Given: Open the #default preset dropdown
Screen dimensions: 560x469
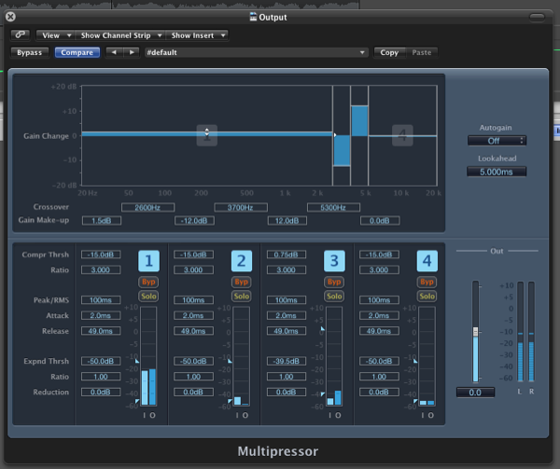Looking at the screenshot, I should pyautogui.click(x=256, y=52).
